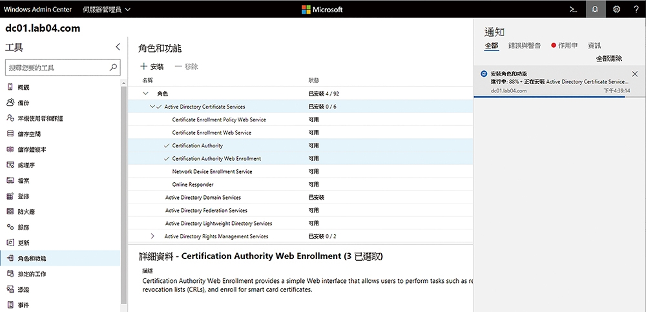Open the 概觀 overview tool icon

[x=10, y=87]
